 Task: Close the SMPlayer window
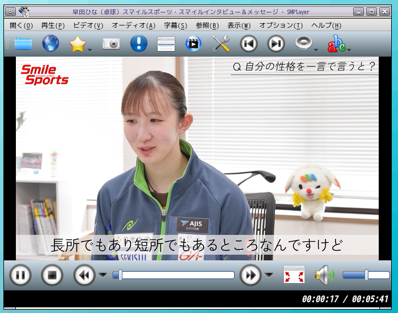click(x=384, y=12)
